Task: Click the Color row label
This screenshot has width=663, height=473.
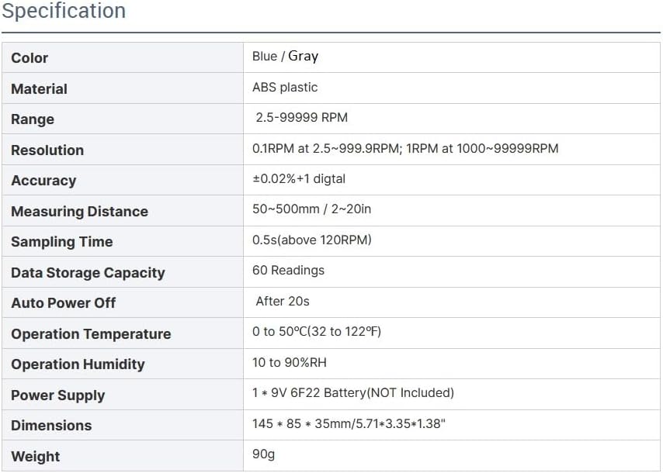Action: [x=30, y=58]
